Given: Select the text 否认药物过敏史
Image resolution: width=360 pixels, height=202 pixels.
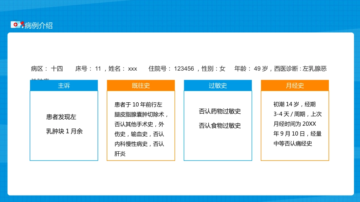Looking at the screenshot, I should click(220, 111).
